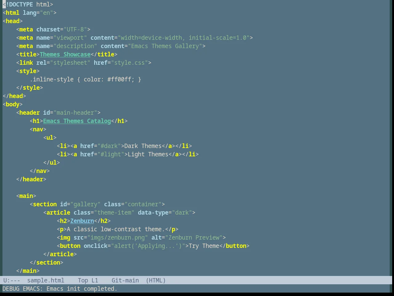
Task: Click the closing '</section>' tag
Action: tap(46, 262)
